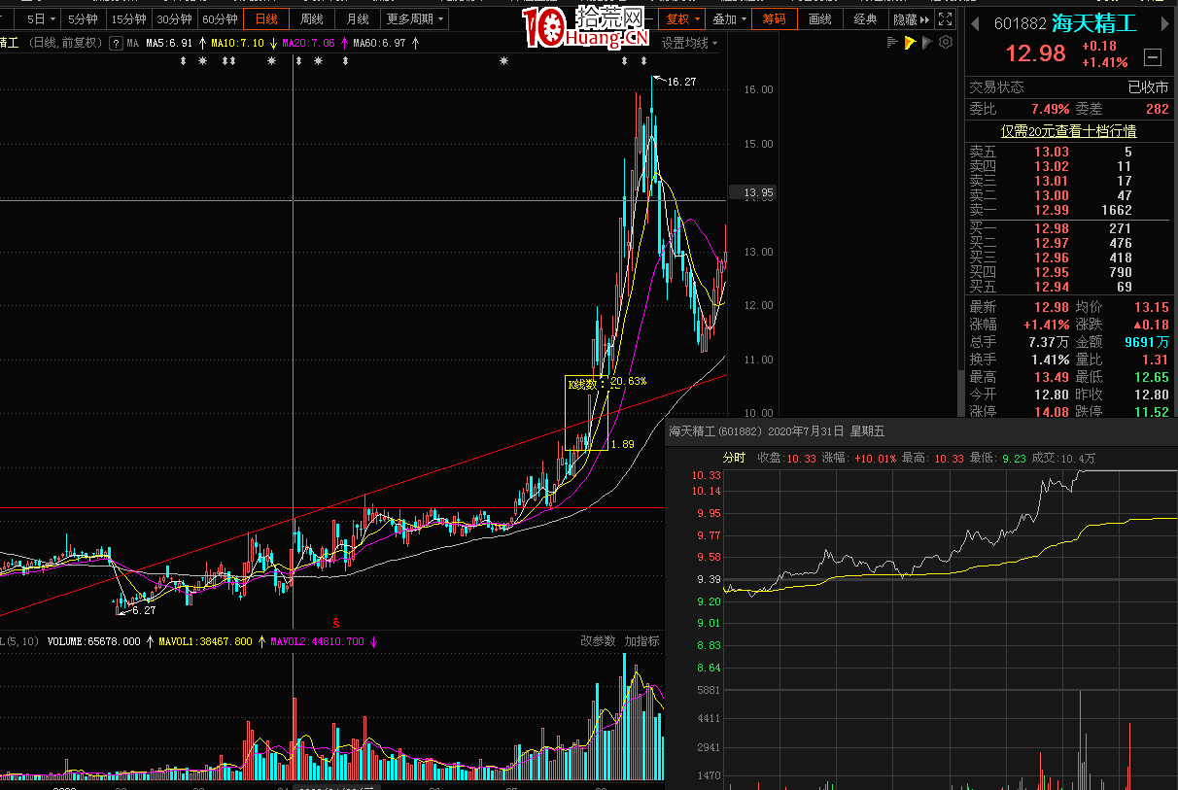Click the 最高 13.49 value
This screenshot has width=1178, height=790.
click(1052, 377)
